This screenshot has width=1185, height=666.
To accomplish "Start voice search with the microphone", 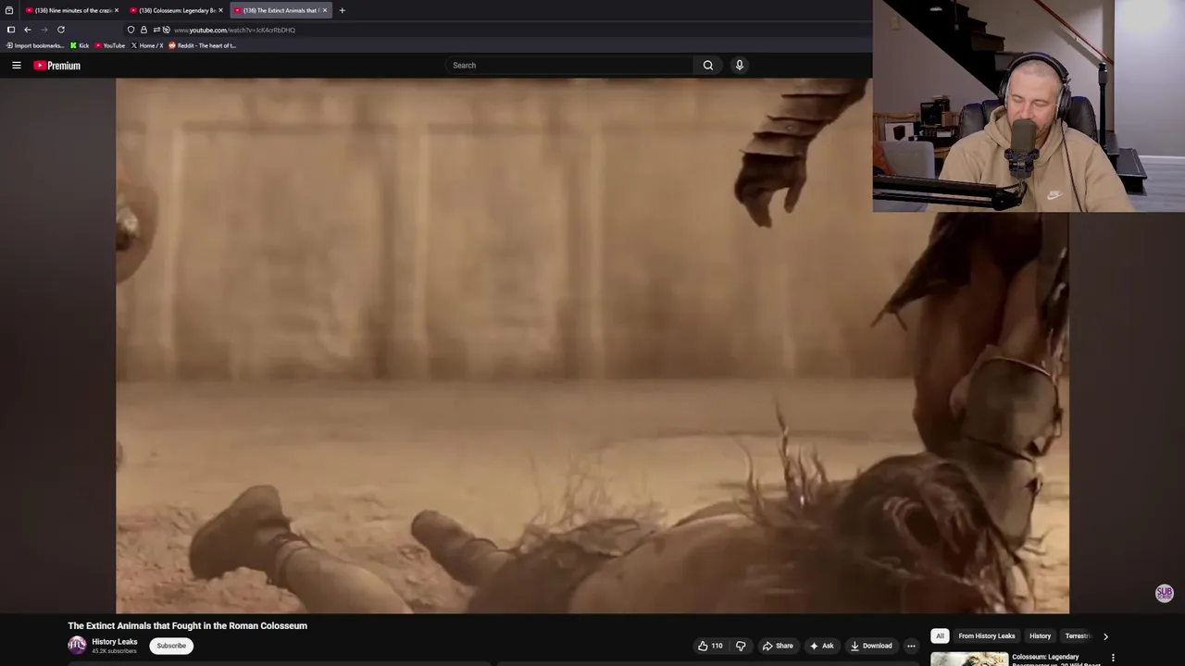I will pyautogui.click(x=739, y=65).
